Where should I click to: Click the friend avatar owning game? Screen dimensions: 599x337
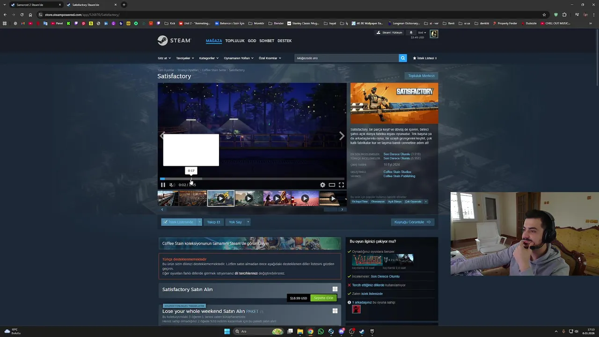[x=357, y=309]
